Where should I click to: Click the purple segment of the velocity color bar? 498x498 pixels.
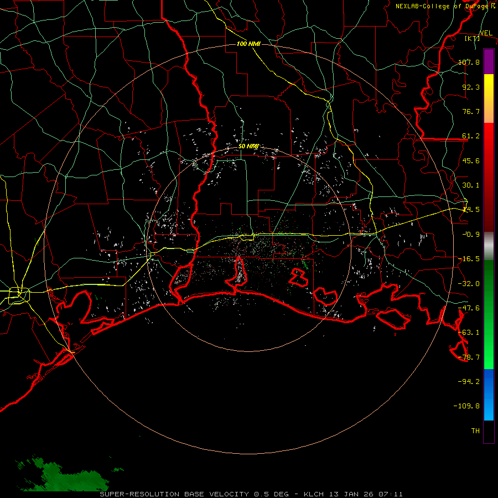[x=489, y=61]
